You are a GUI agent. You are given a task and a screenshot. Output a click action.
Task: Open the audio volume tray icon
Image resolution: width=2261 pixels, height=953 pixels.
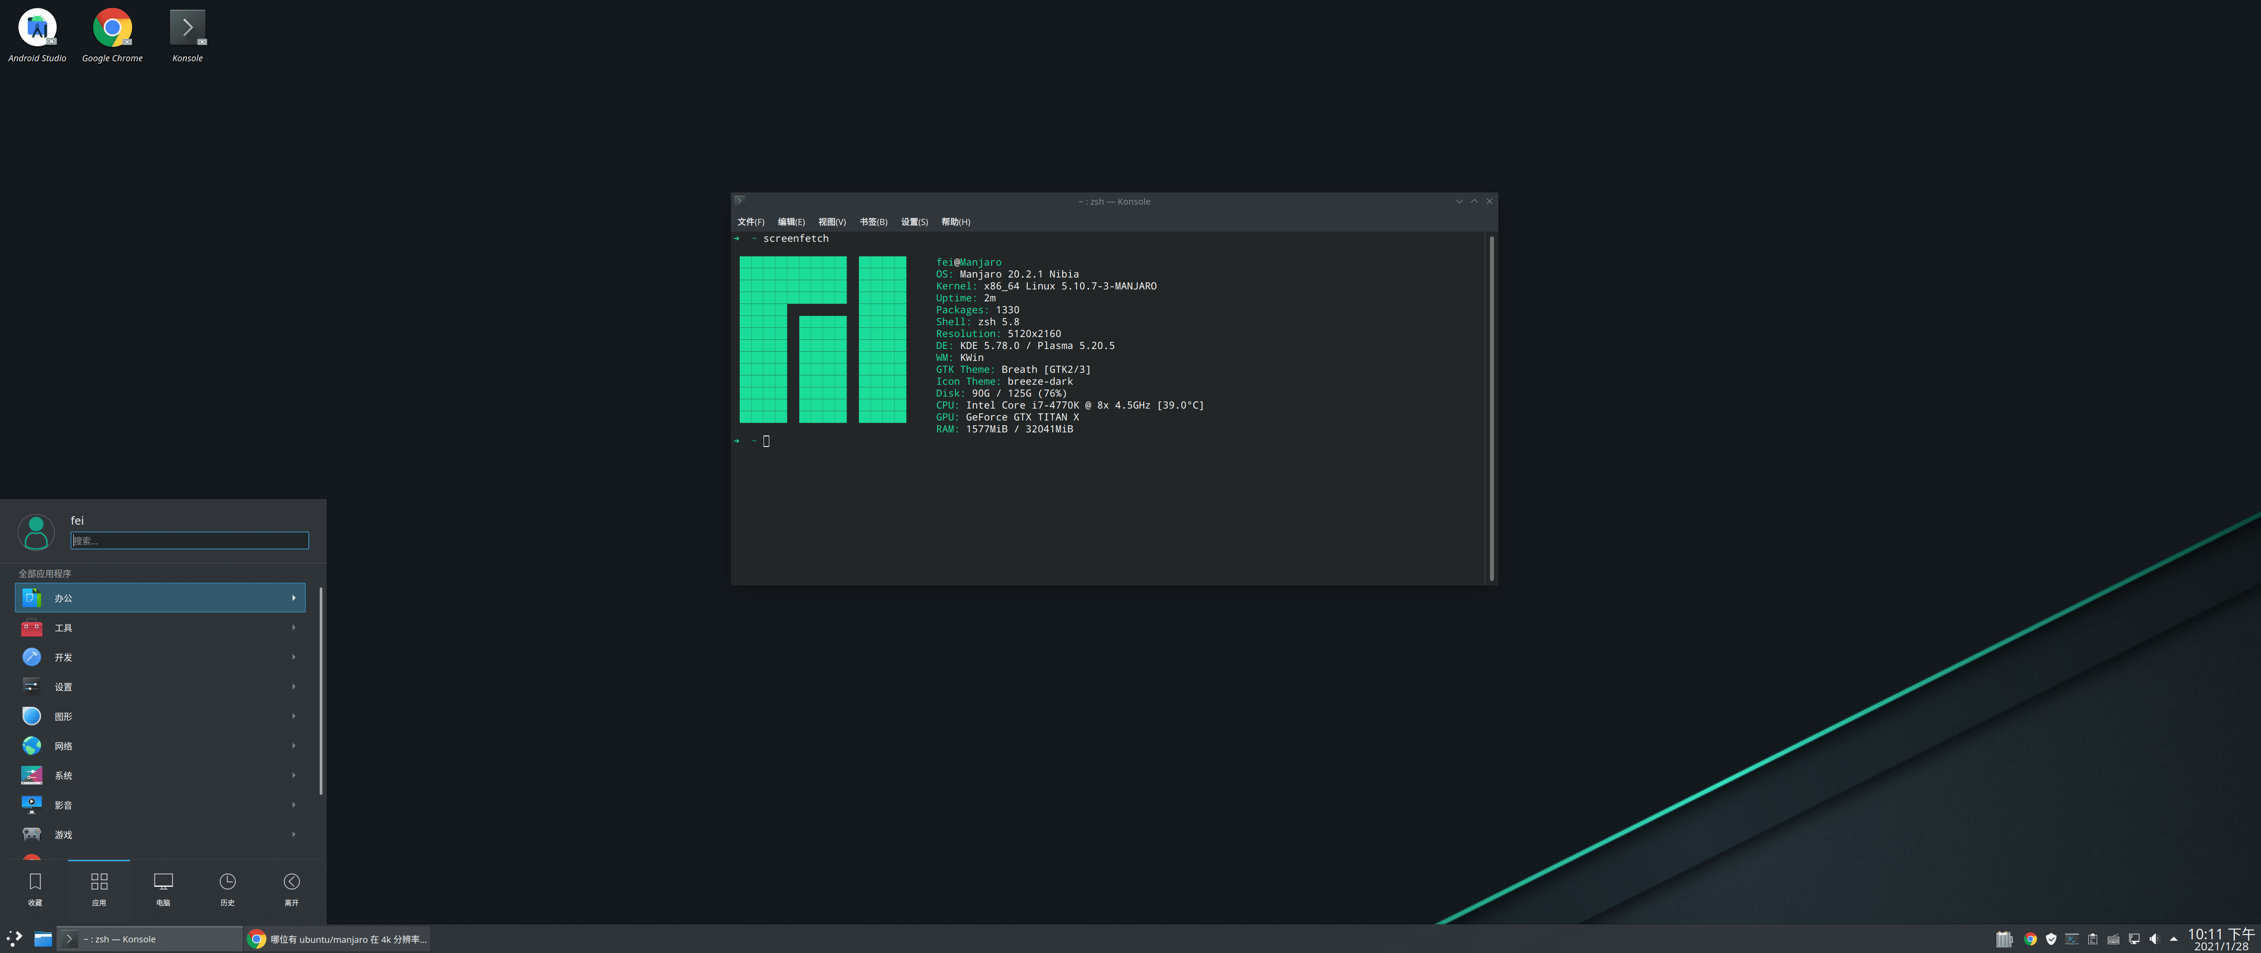[x=2155, y=939]
